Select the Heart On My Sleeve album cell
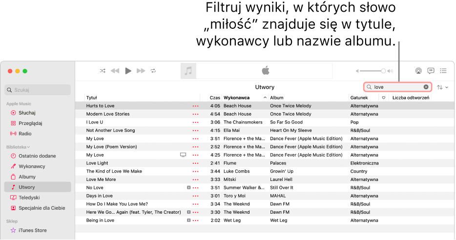Image resolution: width=456 pixels, height=240 pixels. coord(291,130)
